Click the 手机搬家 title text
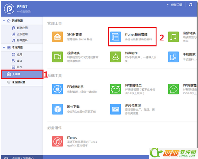 (189, 54)
